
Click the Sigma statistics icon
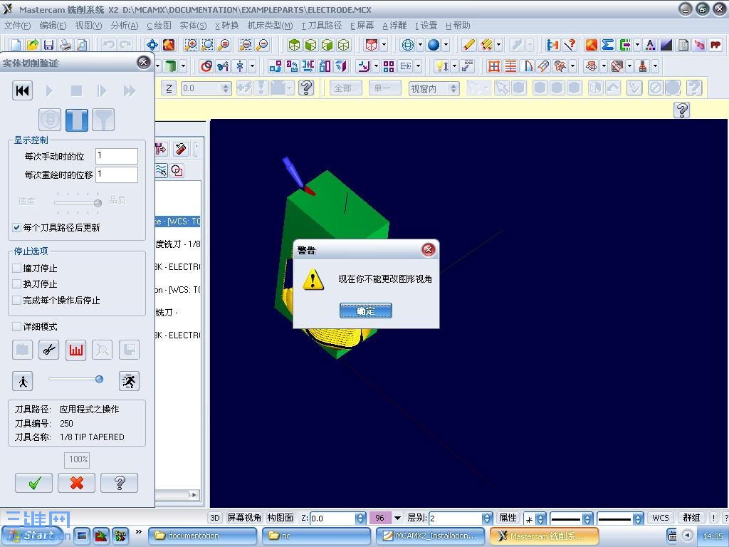(608, 45)
